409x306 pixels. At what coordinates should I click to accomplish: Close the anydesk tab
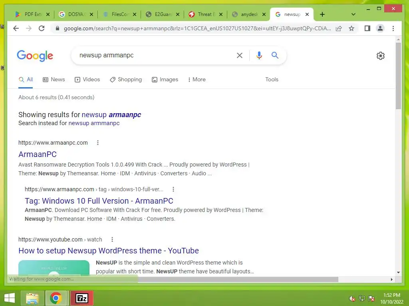click(x=264, y=14)
